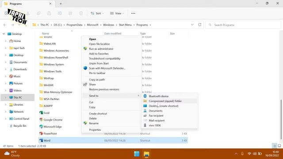
Task: Click the Refresh button by address bar
Action: click(x=199, y=25)
